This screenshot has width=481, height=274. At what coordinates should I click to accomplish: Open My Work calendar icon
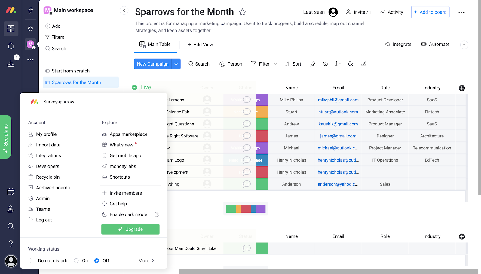click(x=11, y=192)
